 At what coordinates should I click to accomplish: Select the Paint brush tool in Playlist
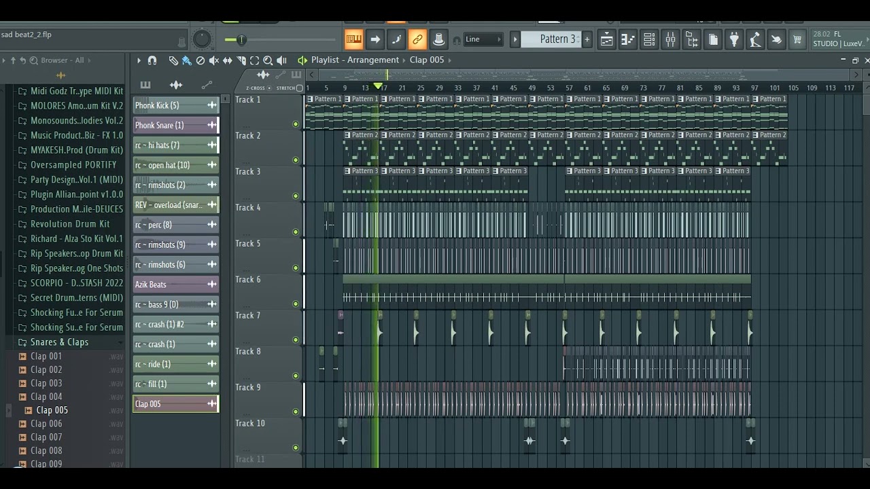tap(187, 60)
